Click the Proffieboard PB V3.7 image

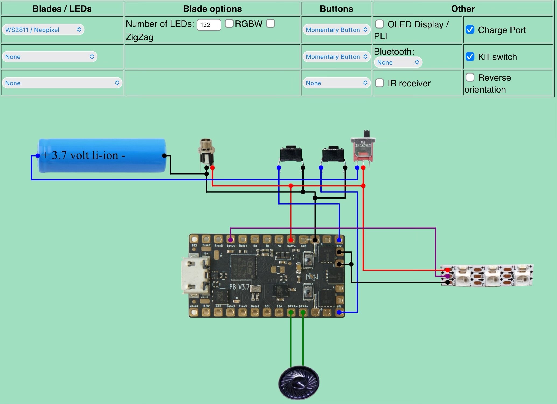[267, 276]
